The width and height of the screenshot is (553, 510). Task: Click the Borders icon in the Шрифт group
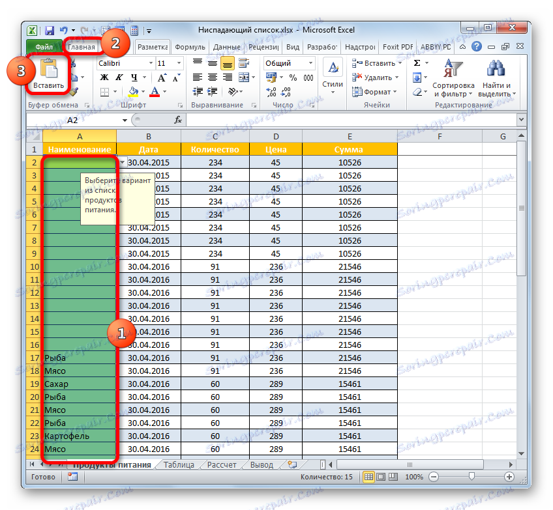[x=104, y=92]
